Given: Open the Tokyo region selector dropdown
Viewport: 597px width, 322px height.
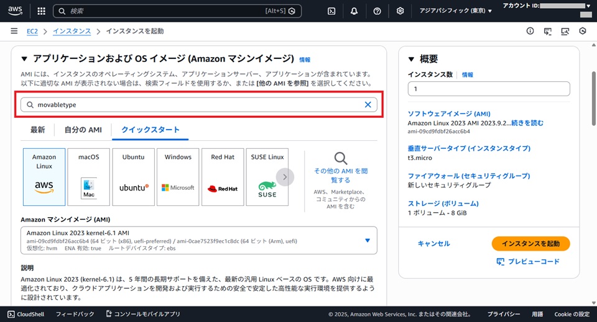Looking at the screenshot, I should click(455, 11).
